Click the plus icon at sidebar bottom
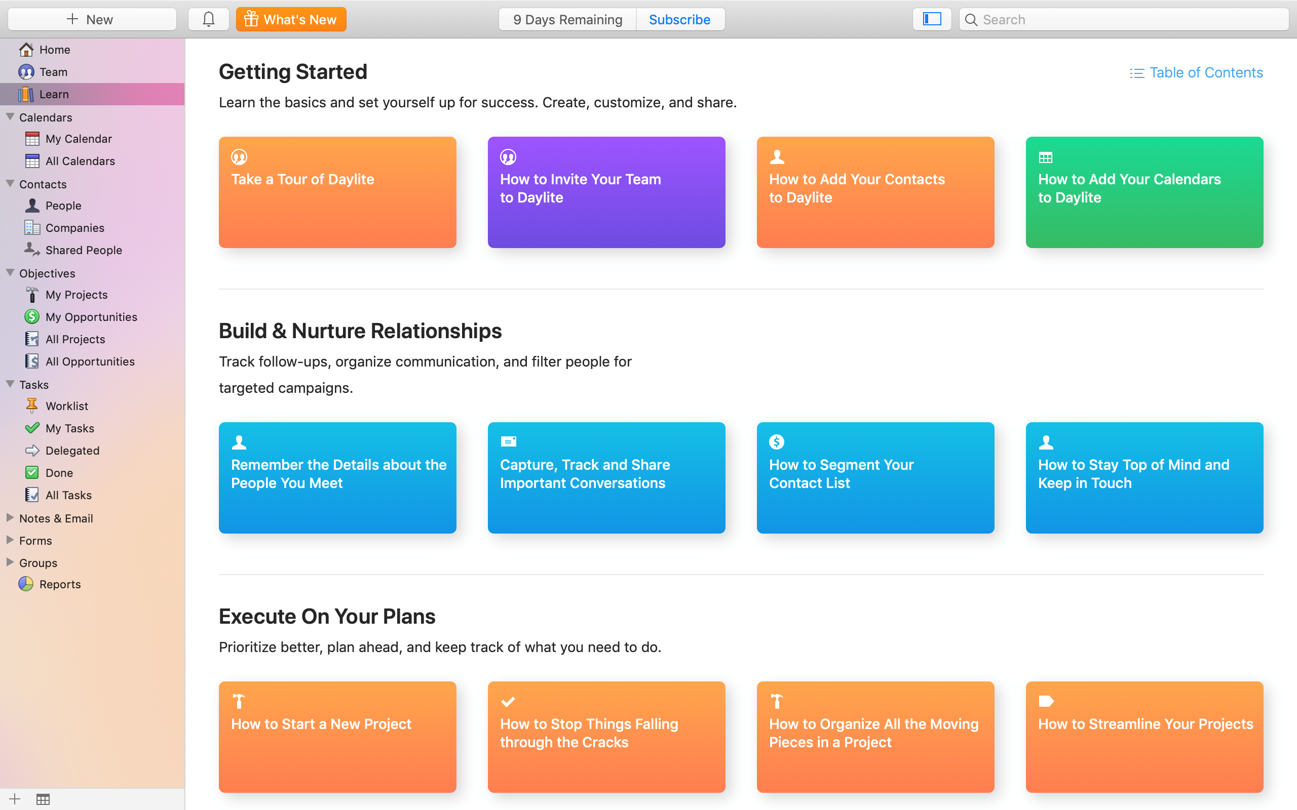The image size is (1297, 810). (x=15, y=799)
